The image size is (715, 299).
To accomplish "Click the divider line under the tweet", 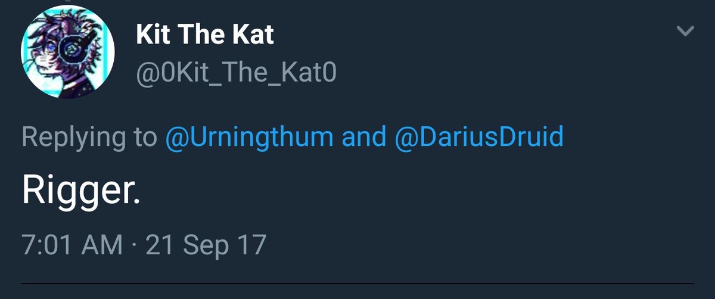I will coord(357,284).
